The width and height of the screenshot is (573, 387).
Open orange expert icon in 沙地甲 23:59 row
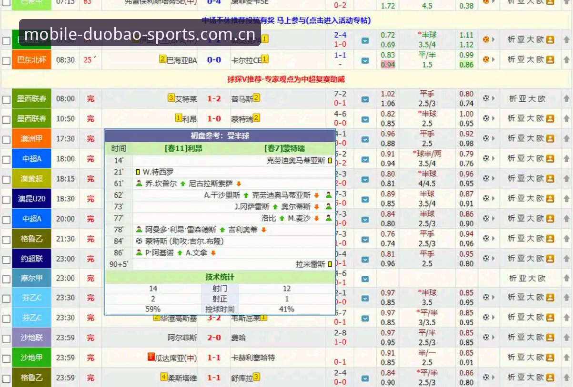click(551, 357)
